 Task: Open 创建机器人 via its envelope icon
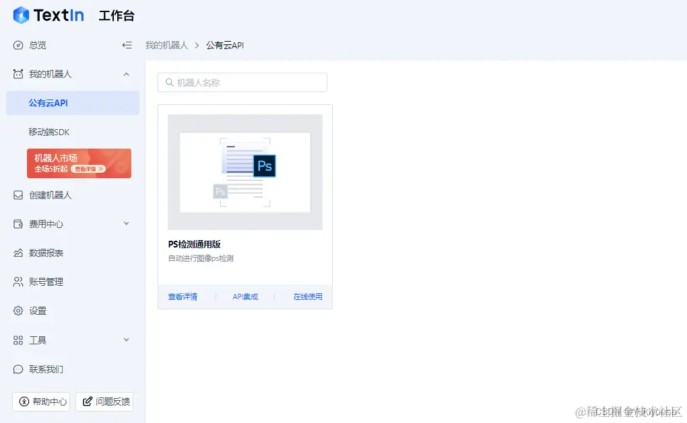(17, 195)
